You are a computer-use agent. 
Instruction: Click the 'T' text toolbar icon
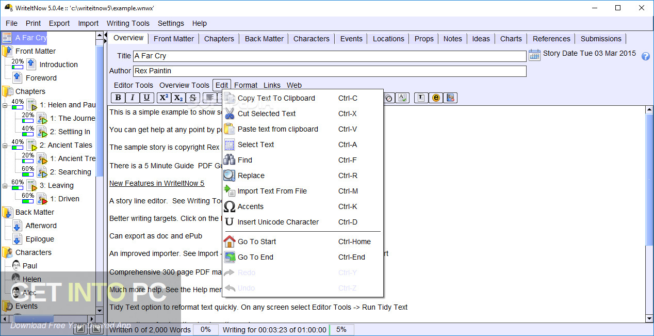421,98
